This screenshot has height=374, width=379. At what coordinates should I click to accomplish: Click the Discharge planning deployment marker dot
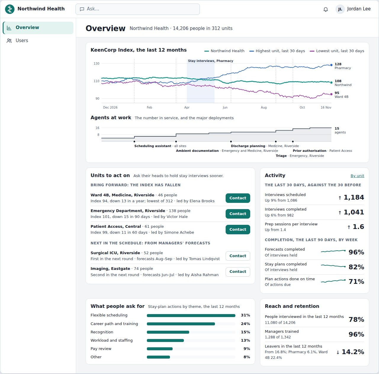[231, 141]
